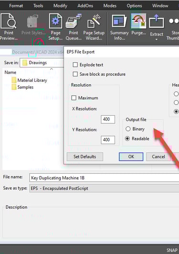Open the AddOns menu
This screenshot has width=179, height=254.
click(85, 6)
